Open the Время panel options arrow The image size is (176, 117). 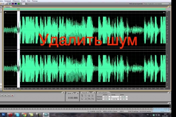[x=78, y=93]
